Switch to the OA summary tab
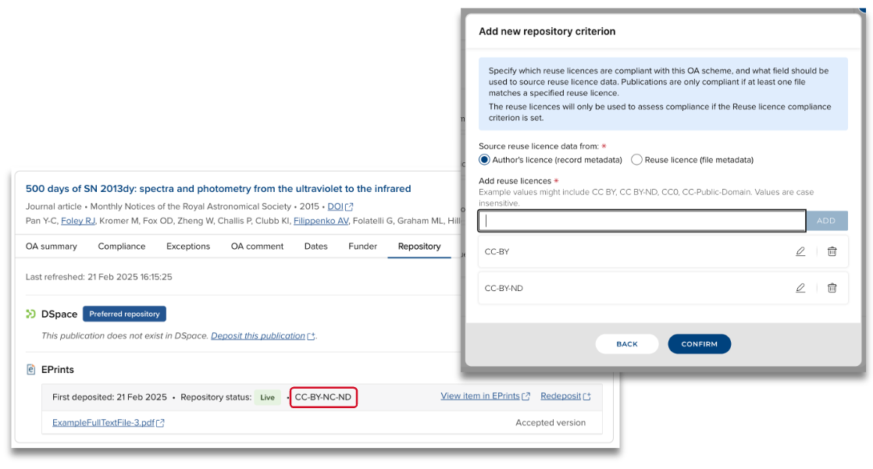873x469 pixels. (52, 247)
